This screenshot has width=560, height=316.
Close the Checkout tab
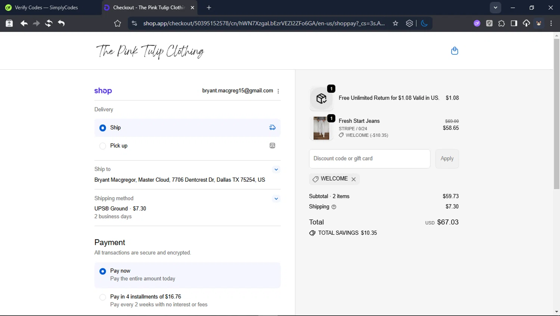coord(192,7)
